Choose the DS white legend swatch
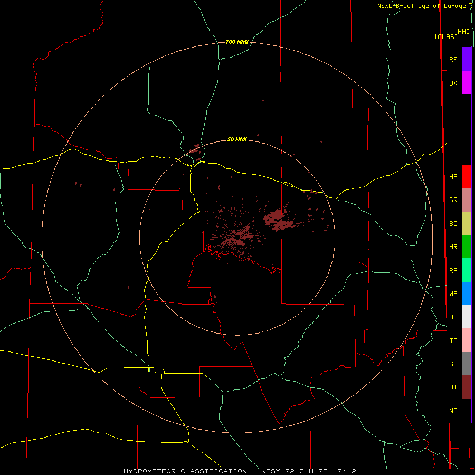 (466, 317)
